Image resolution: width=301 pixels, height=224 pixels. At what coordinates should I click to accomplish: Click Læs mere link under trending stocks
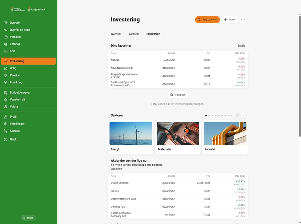(x=116, y=169)
